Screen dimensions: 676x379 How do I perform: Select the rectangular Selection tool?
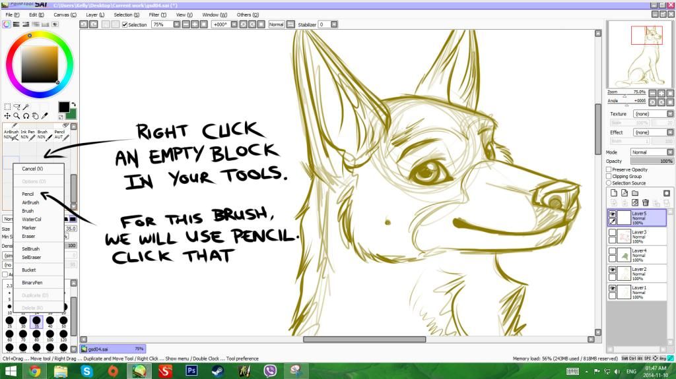pyautogui.click(x=8, y=106)
